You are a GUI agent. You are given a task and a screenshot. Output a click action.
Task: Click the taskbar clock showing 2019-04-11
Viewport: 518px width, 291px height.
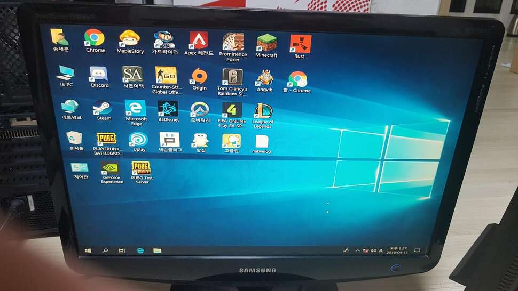click(397, 250)
